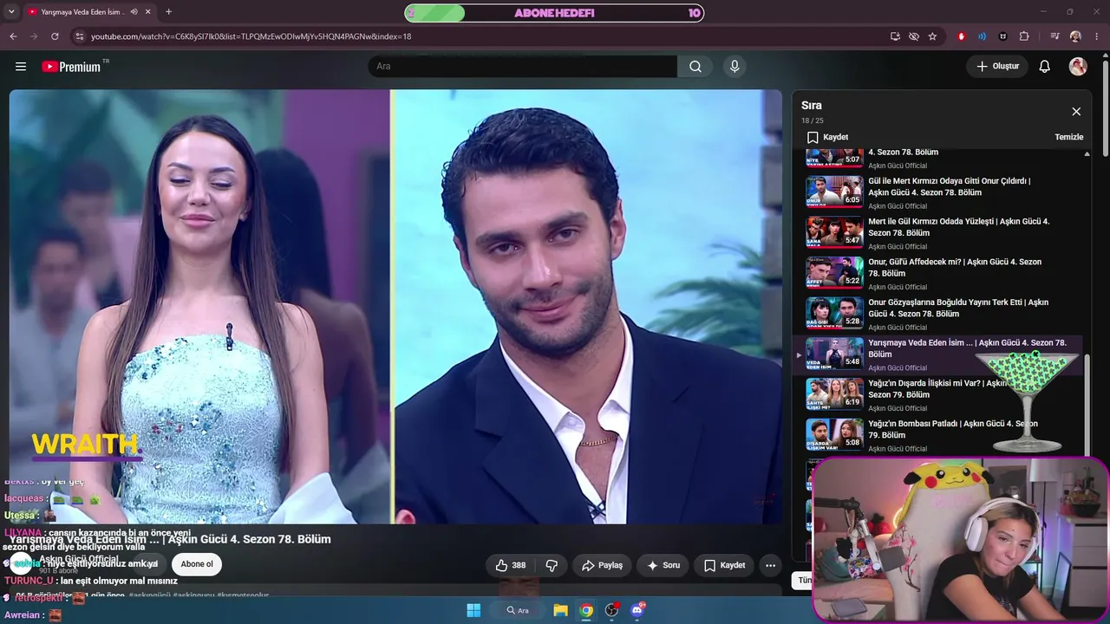View site information icon in address bar
This screenshot has width=1110, height=624.
(79, 36)
